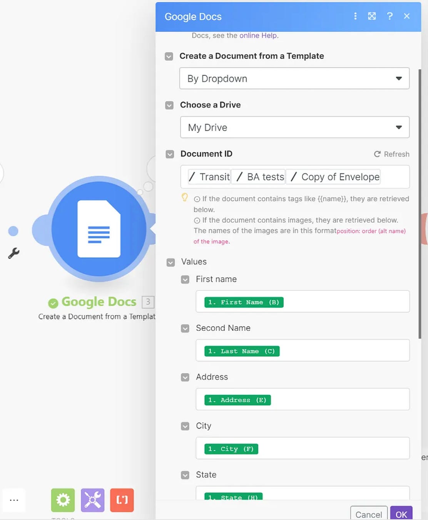The image size is (428, 520).
Task: Confirm settings with the OK button
Action: point(401,514)
